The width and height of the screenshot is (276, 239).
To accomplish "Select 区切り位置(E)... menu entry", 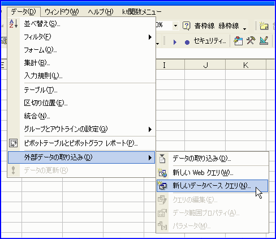I will click(81, 103).
